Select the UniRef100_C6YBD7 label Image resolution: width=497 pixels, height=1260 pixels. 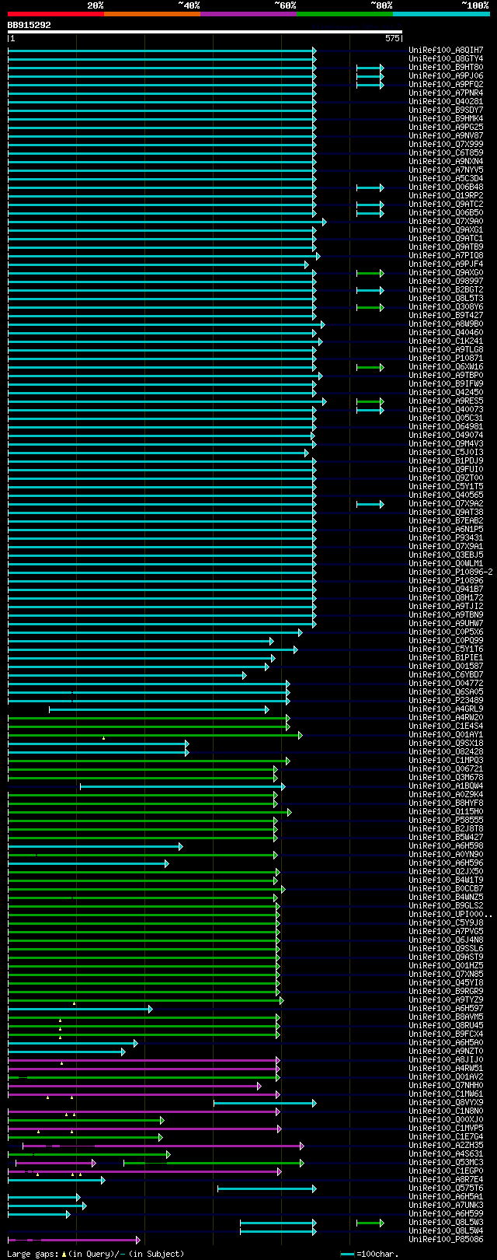[446, 675]
